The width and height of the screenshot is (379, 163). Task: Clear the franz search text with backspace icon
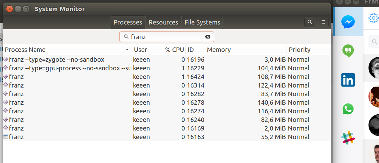click(207, 37)
